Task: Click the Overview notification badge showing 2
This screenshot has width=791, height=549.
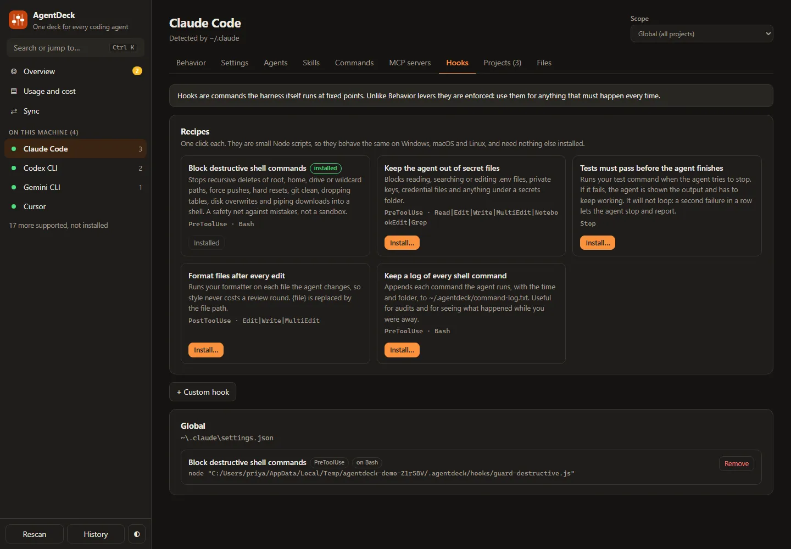Action: [x=137, y=71]
